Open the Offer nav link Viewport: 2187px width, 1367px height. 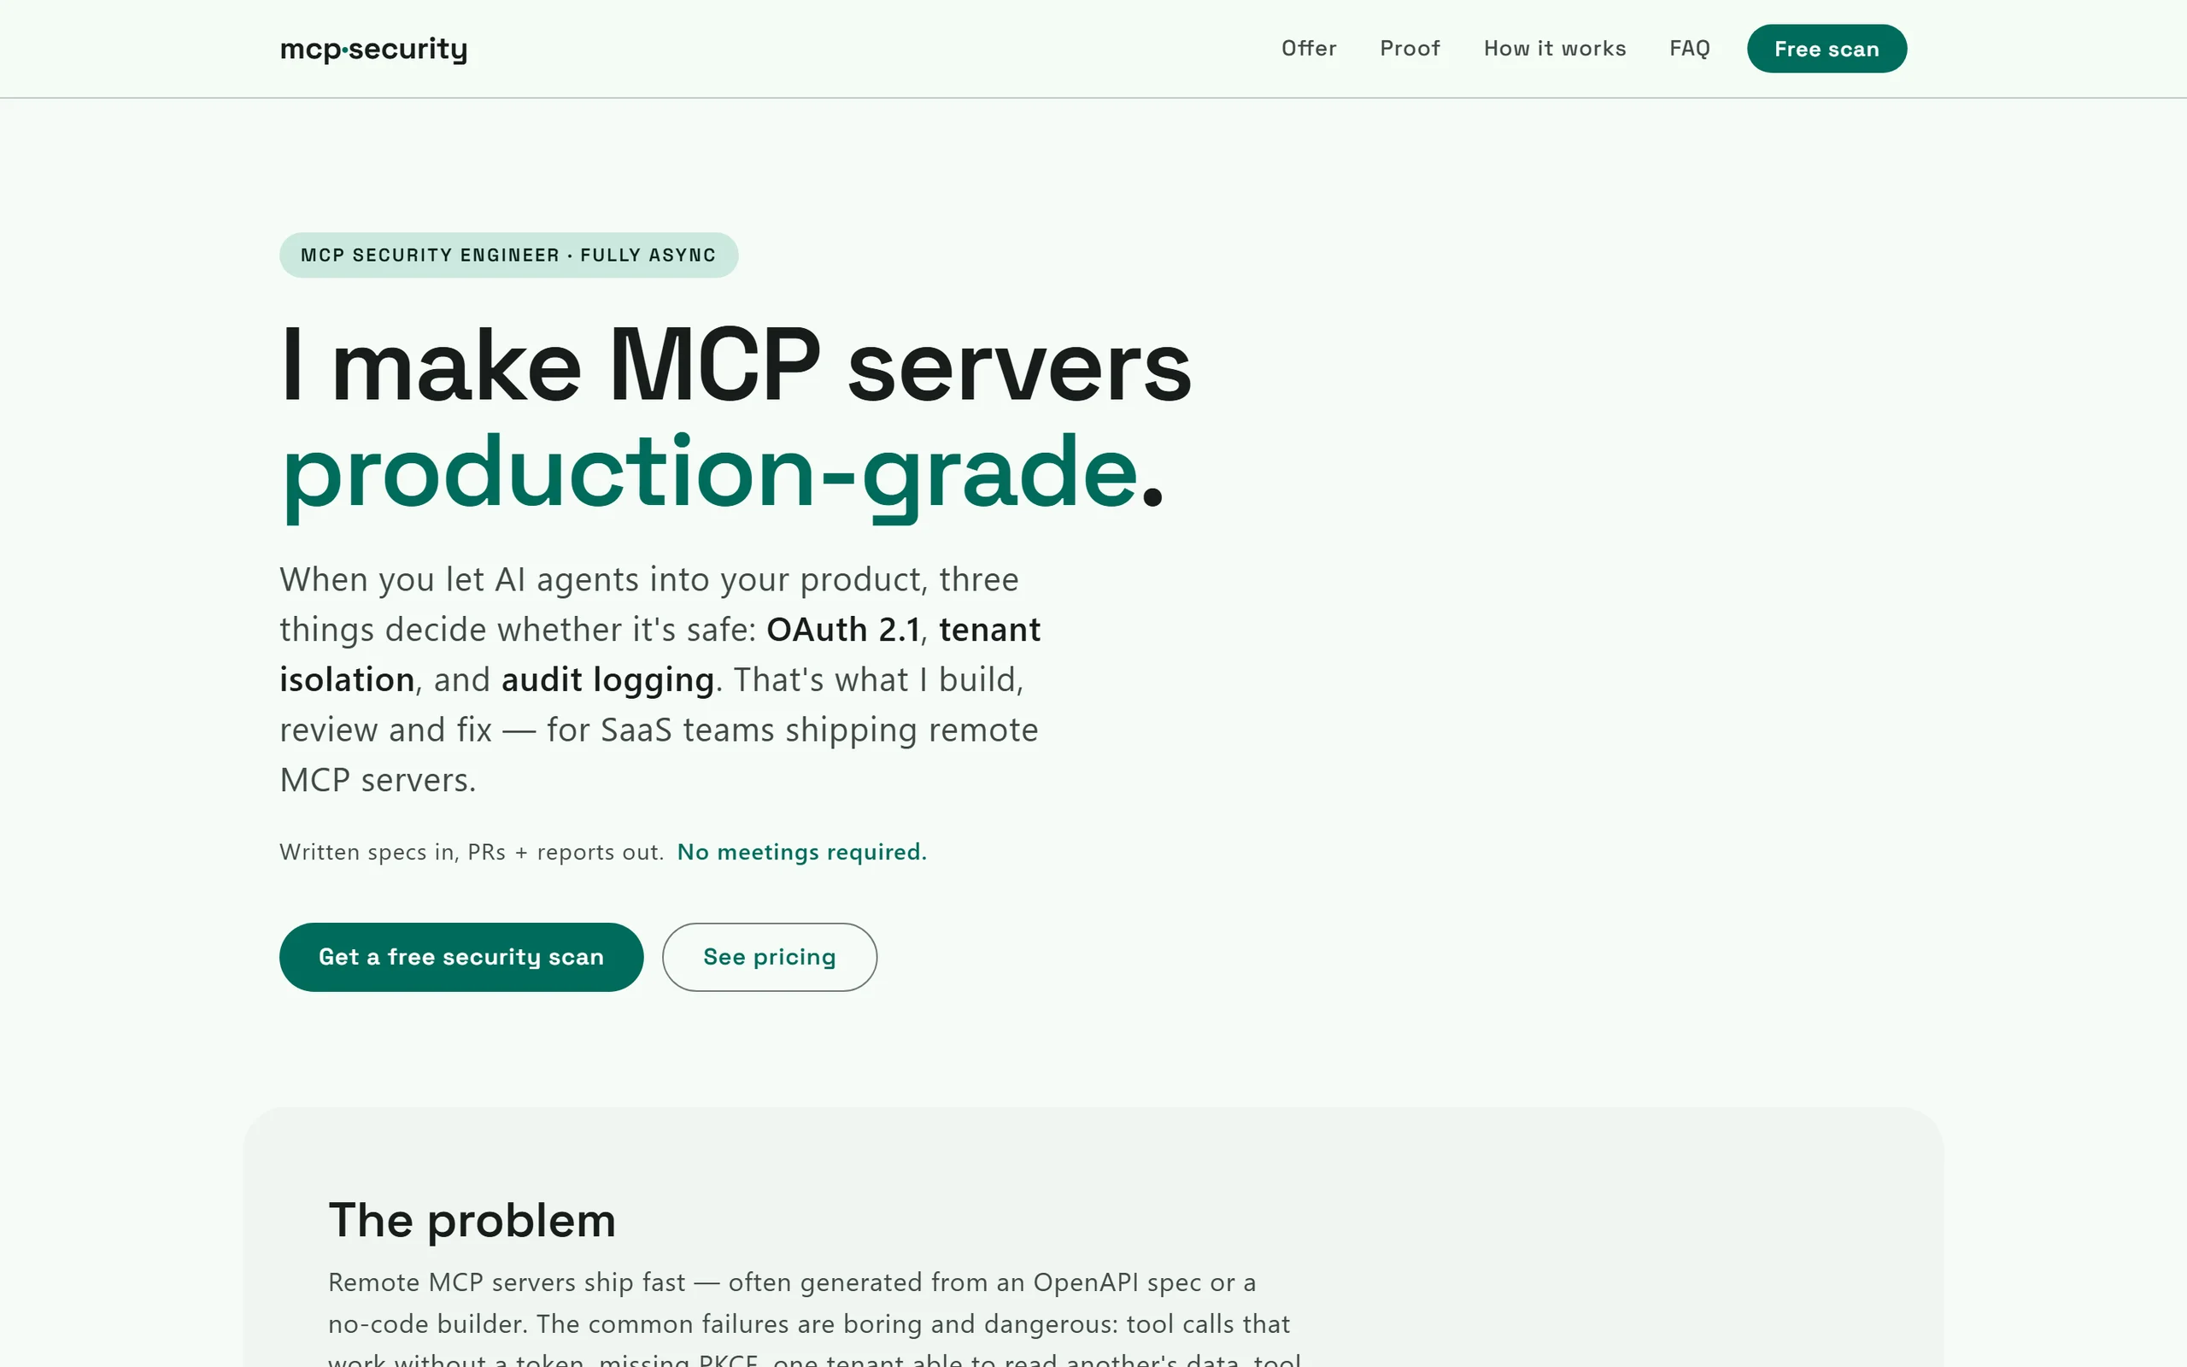tap(1309, 49)
